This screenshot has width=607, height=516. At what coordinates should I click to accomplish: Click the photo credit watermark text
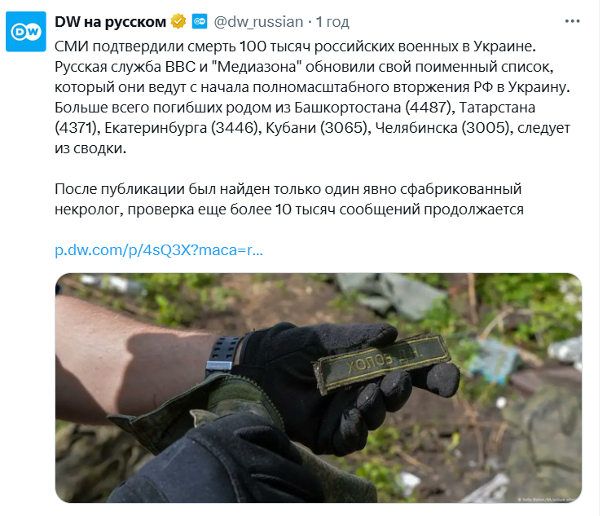(x=549, y=500)
